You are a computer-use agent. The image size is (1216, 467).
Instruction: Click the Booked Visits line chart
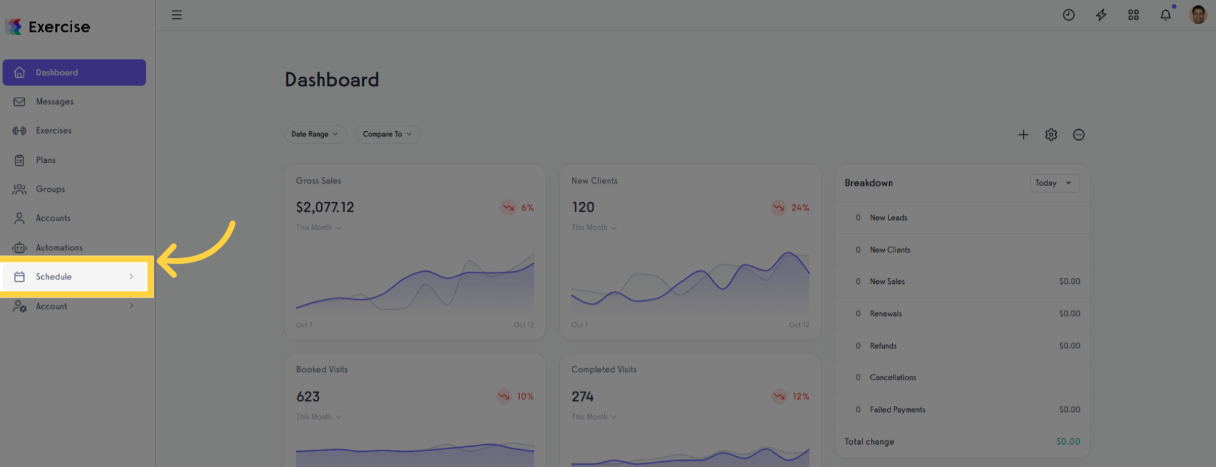(415, 454)
